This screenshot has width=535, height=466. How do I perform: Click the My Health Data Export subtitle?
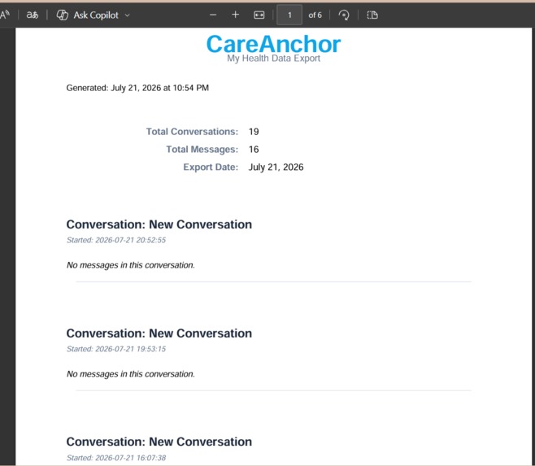(274, 59)
